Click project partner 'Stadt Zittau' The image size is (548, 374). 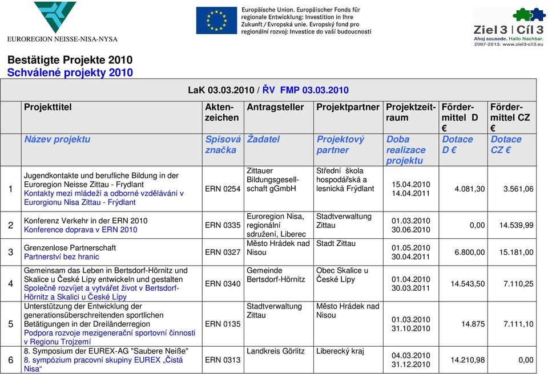336,243
